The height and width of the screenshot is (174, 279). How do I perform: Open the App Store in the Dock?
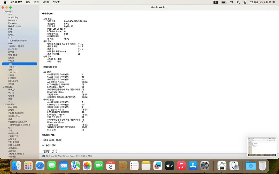(193, 166)
